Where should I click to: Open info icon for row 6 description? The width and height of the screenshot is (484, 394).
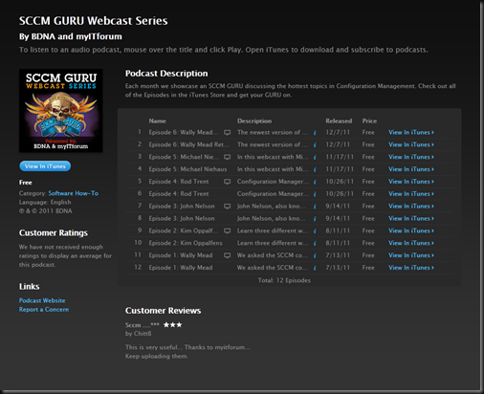pos(315,194)
